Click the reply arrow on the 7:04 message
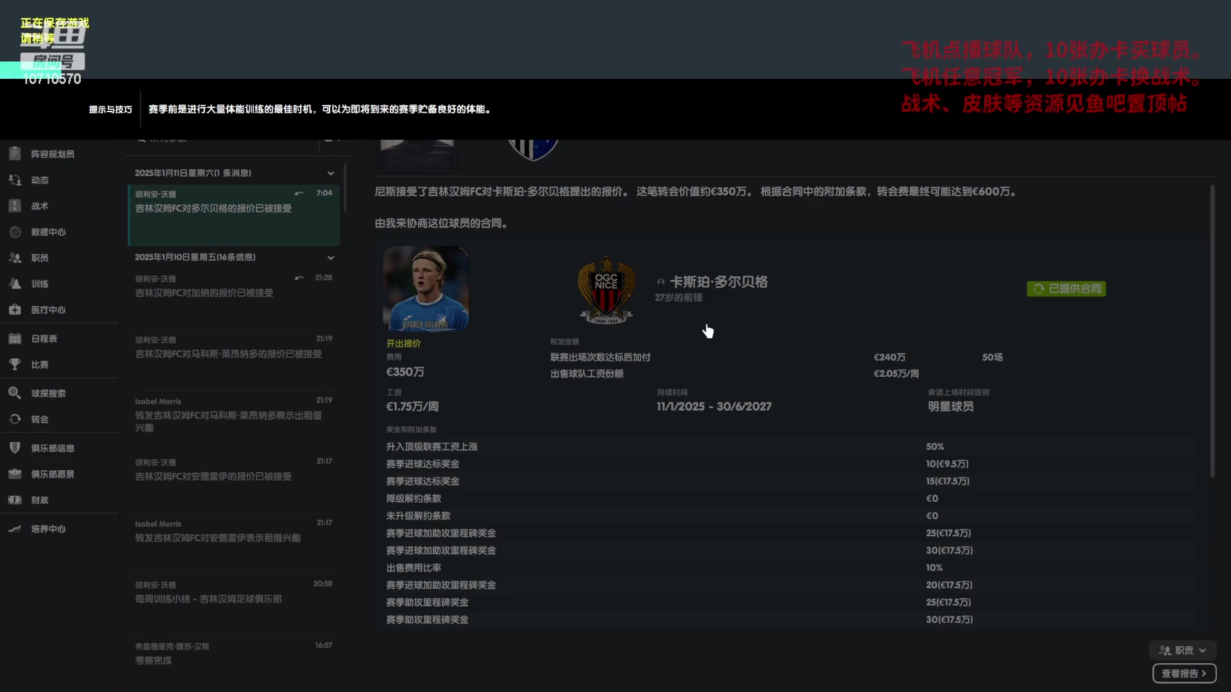This screenshot has width=1231, height=692. [x=299, y=193]
